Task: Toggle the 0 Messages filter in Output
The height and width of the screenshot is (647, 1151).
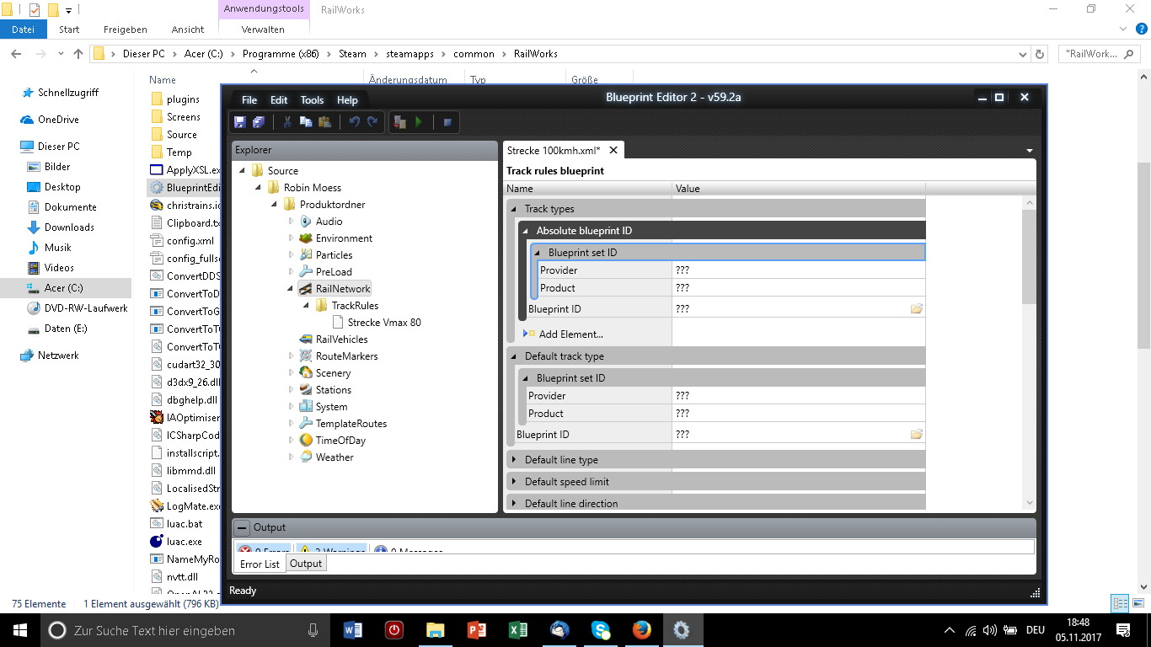Action: tap(408, 550)
